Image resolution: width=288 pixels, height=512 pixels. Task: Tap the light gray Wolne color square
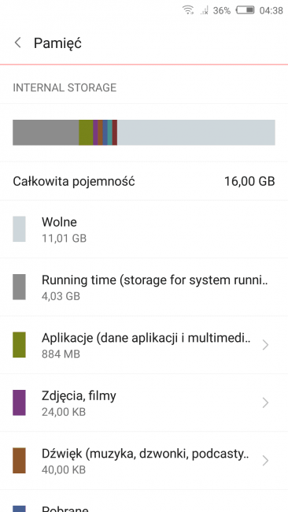click(19, 229)
